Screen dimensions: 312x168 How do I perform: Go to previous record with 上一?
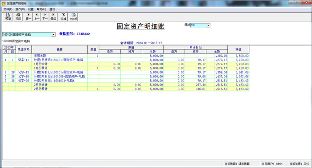[37, 17]
